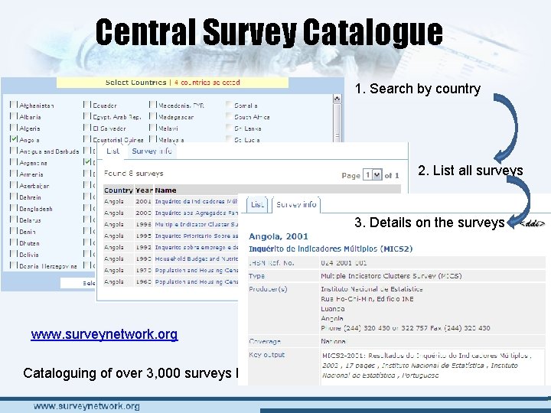
Task: Tick the Armenia checkbox
Action: (x=14, y=173)
